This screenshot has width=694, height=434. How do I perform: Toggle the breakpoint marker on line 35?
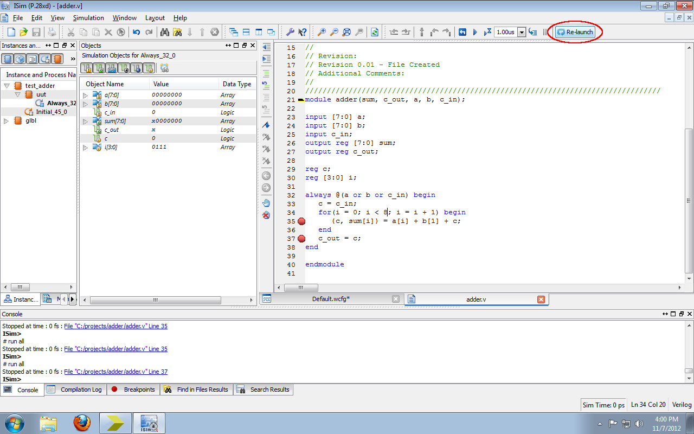coord(301,221)
